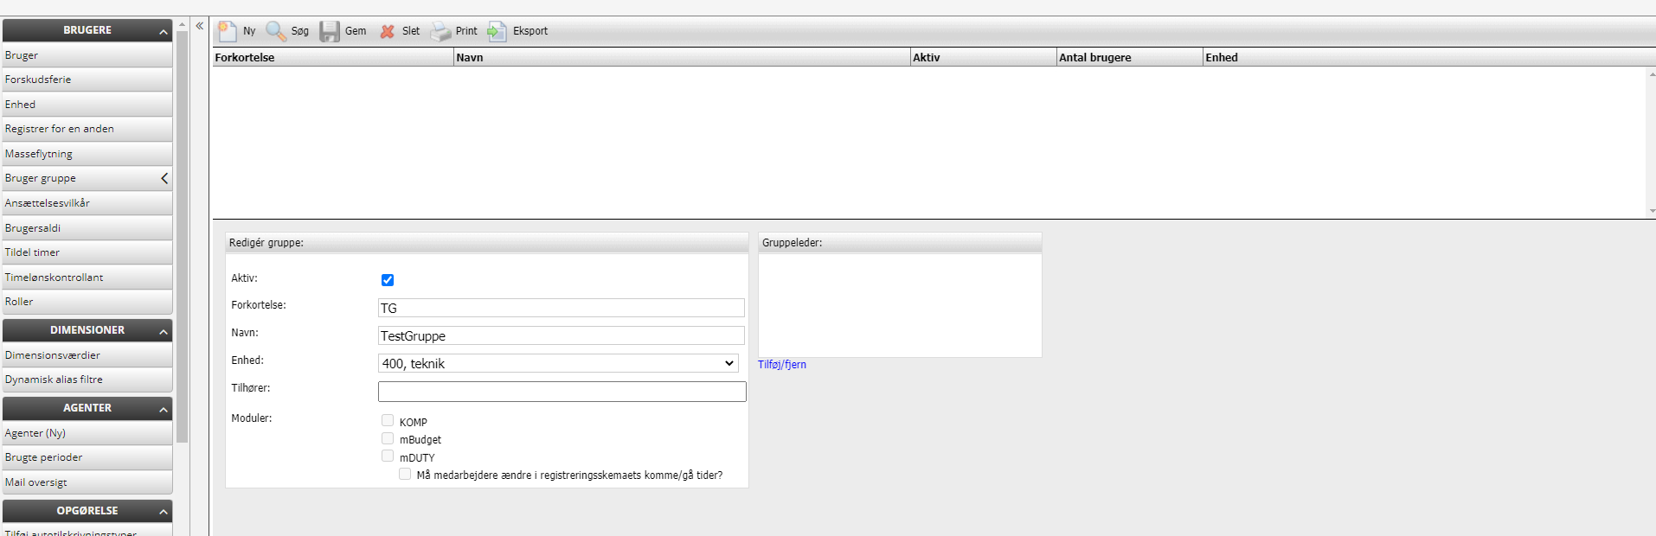Click into the Tilhører text field
This screenshot has height=536, width=1656.
(562, 392)
